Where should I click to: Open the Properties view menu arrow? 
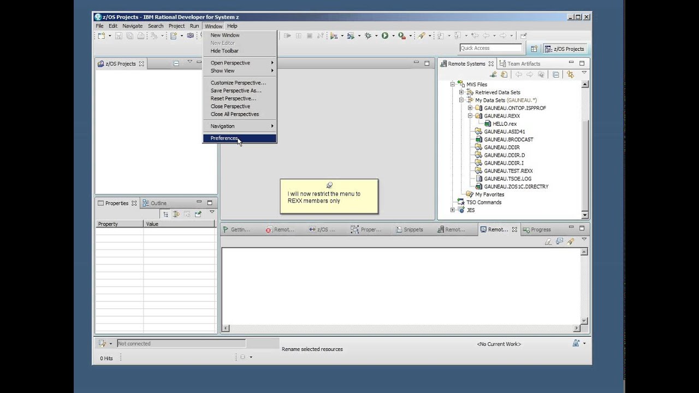coord(212,212)
